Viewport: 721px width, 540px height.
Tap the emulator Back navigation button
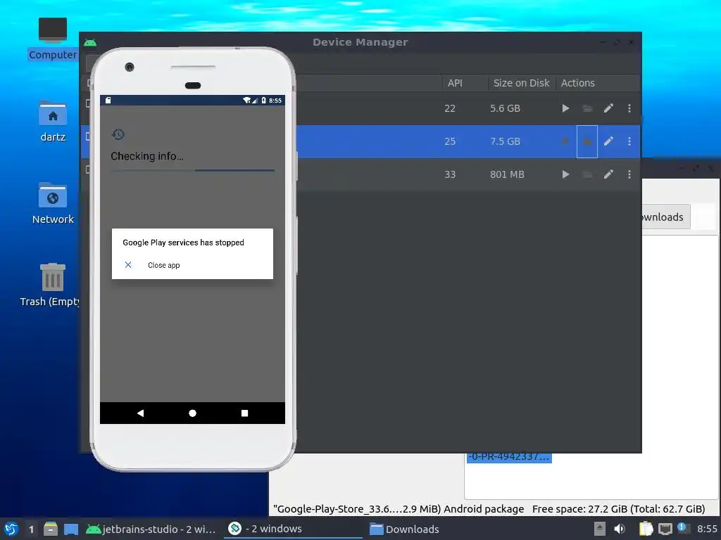[140, 413]
